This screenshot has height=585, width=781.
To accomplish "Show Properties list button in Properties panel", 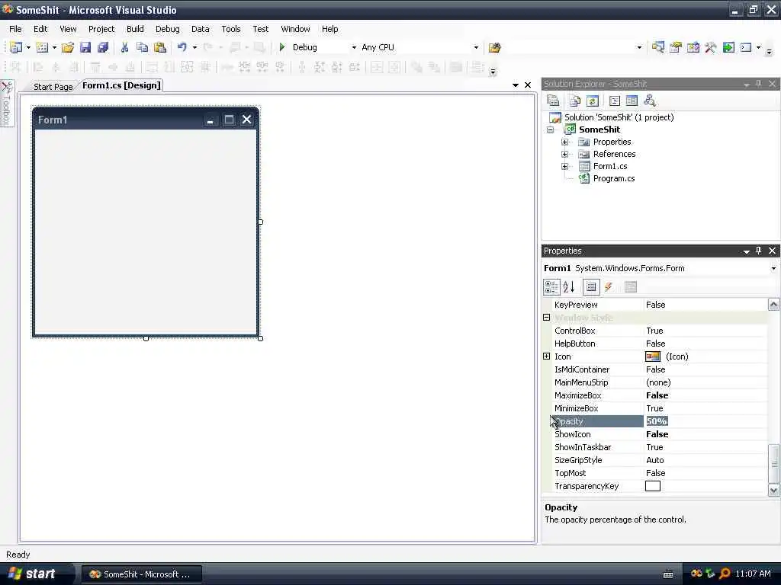I will (591, 287).
